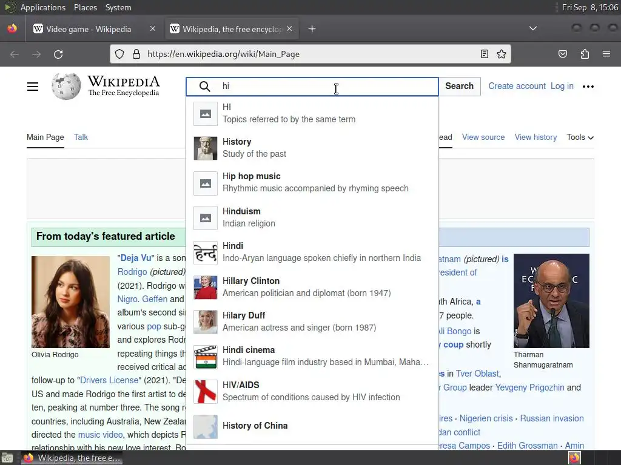Screen dimensions: 621x465
Task: Expand the list all tabs chevron
Action: point(533,28)
